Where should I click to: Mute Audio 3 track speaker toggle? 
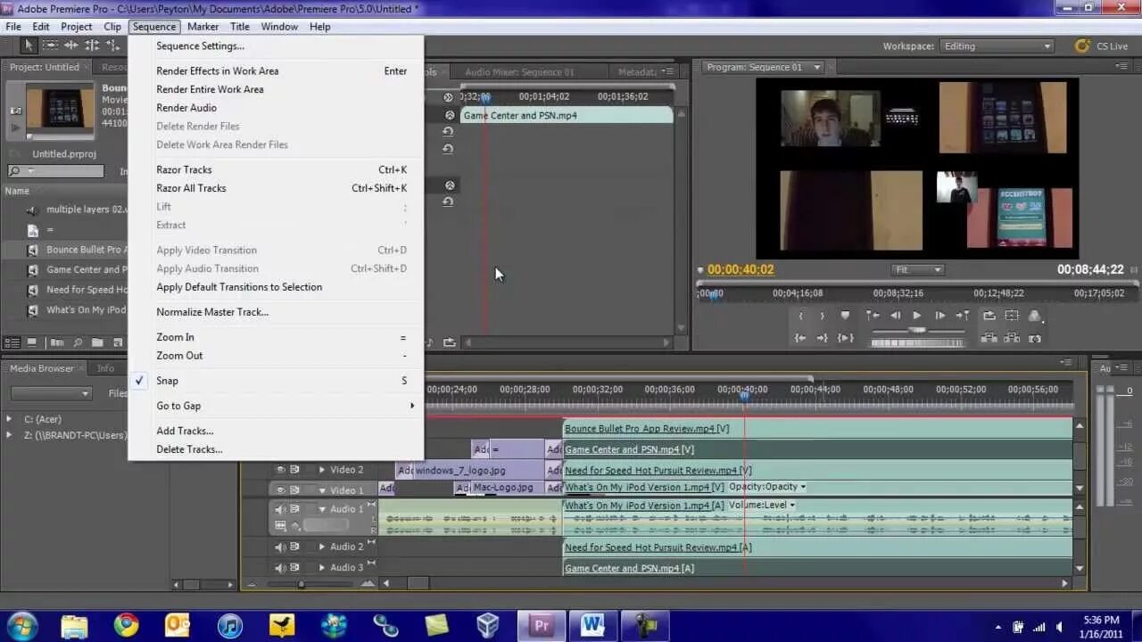(x=280, y=568)
